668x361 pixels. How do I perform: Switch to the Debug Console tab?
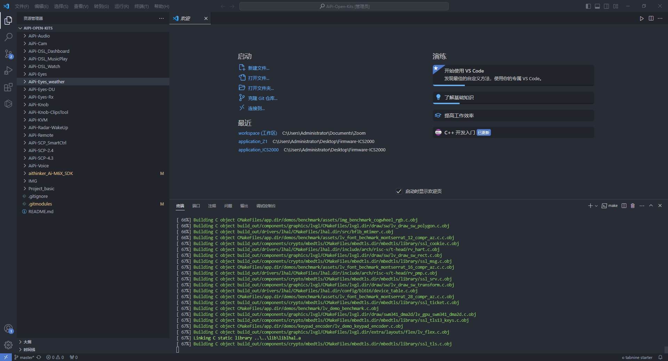point(266,206)
